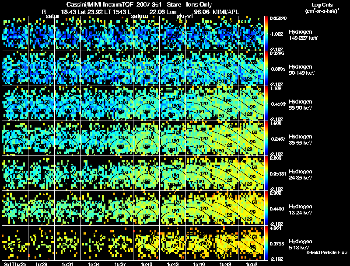Click the 15:49 time label
Viewport: 350px width, 266px height.
225,264
